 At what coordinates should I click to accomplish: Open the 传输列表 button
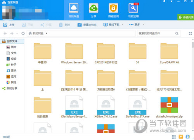[x=186, y=17]
